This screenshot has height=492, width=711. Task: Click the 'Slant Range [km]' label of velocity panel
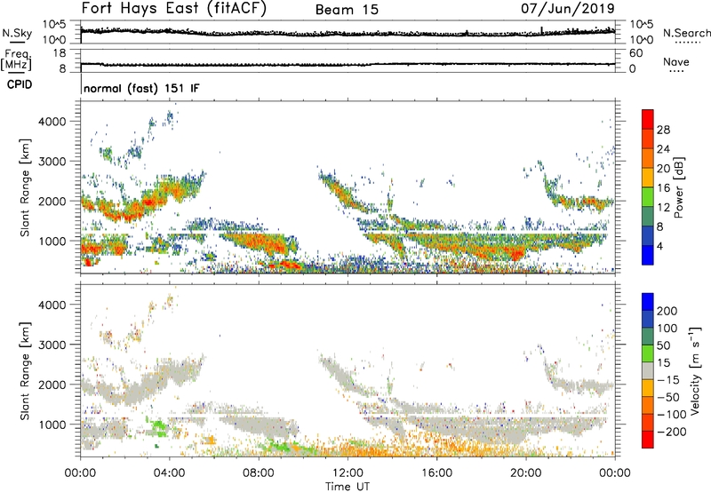point(25,371)
